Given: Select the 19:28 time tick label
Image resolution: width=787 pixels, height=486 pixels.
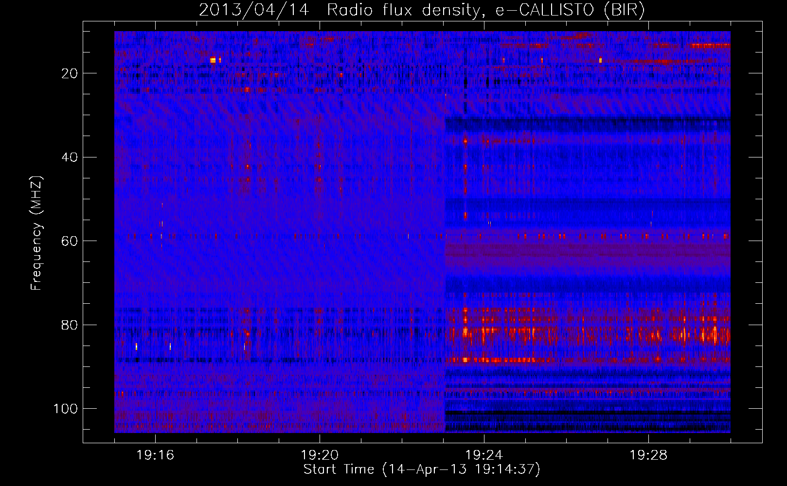Looking at the screenshot, I should coord(648,455).
